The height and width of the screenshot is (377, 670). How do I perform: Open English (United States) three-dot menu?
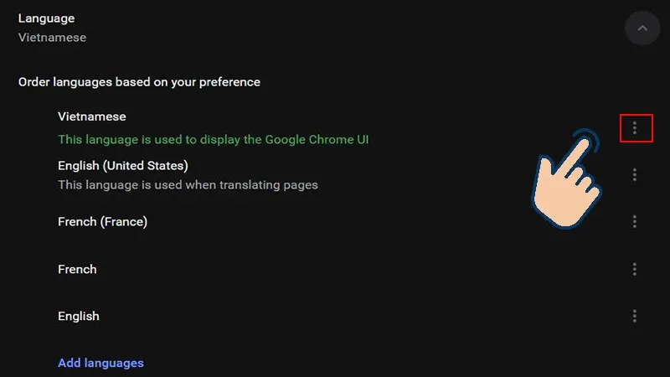point(635,174)
